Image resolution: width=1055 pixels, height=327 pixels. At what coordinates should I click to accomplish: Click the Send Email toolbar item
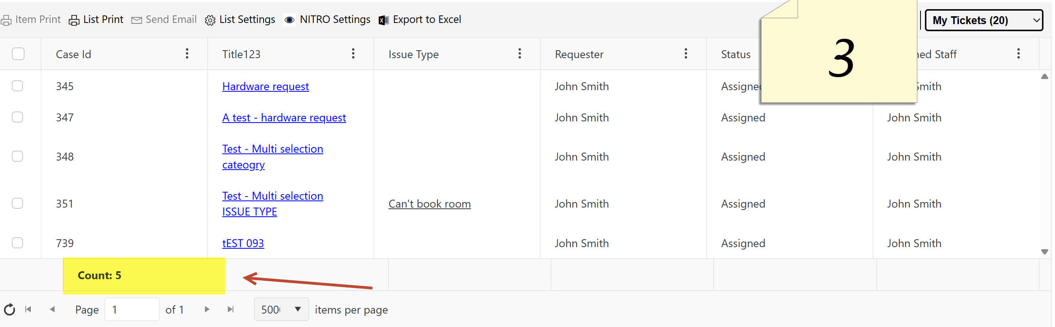(x=164, y=20)
